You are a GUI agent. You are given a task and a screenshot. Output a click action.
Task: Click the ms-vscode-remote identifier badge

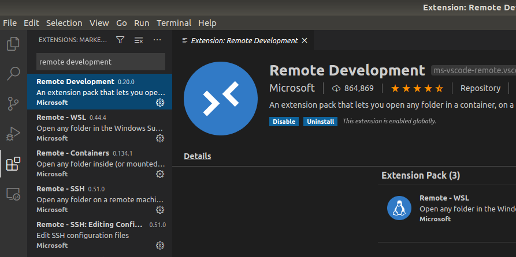pyautogui.click(x=474, y=70)
